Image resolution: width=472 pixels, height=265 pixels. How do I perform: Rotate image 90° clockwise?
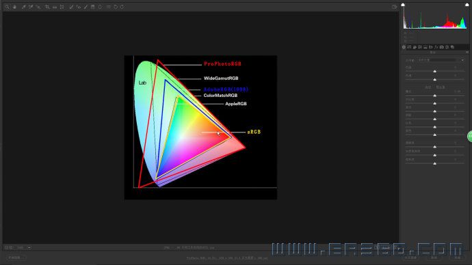122,7
